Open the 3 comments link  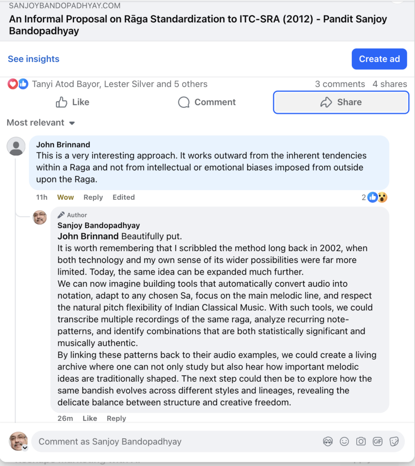pos(340,84)
